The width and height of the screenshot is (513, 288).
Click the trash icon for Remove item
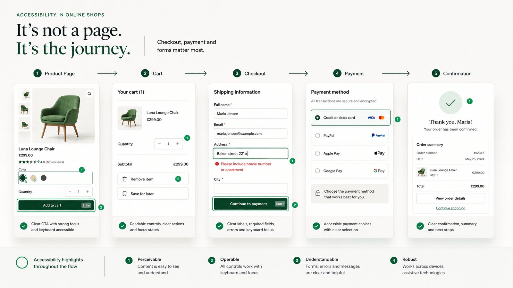pos(125,179)
